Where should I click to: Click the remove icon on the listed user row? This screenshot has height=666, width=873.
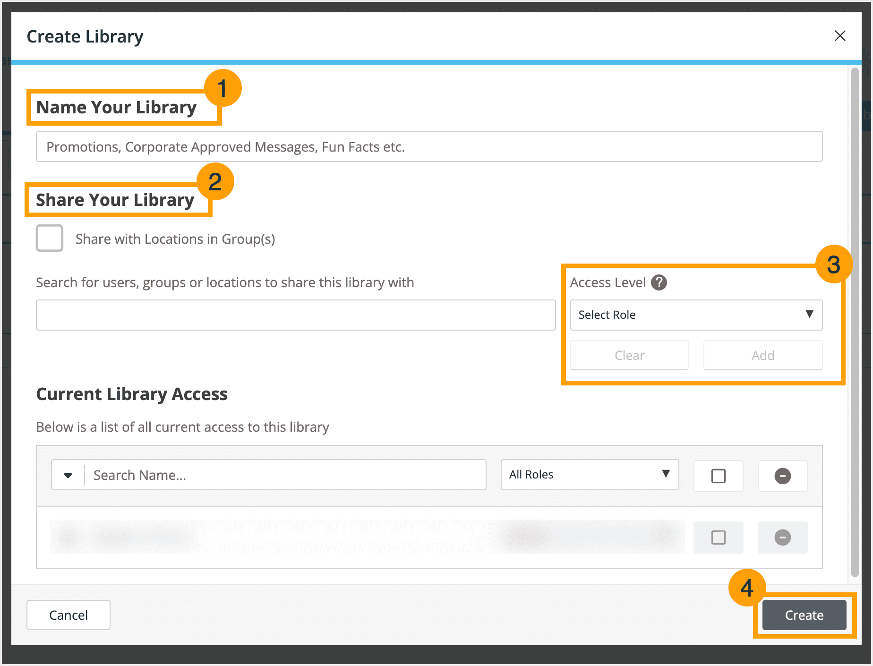coord(782,537)
